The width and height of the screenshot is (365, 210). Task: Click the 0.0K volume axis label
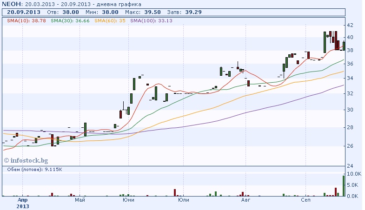click(352, 196)
